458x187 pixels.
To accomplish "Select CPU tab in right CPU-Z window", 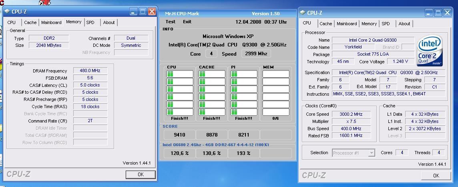I will pos(307,23).
